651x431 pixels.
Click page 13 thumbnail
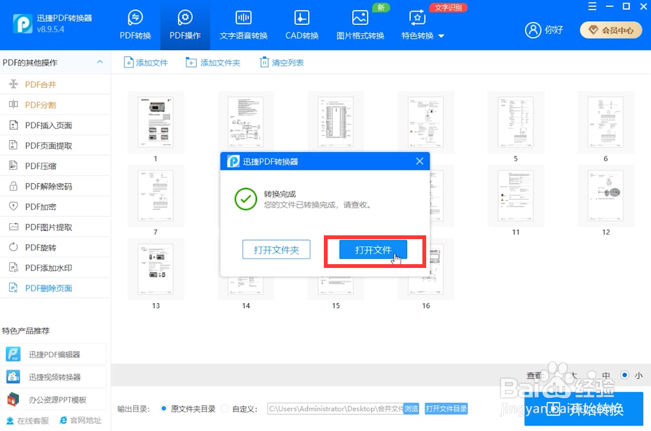click(156, 268)
